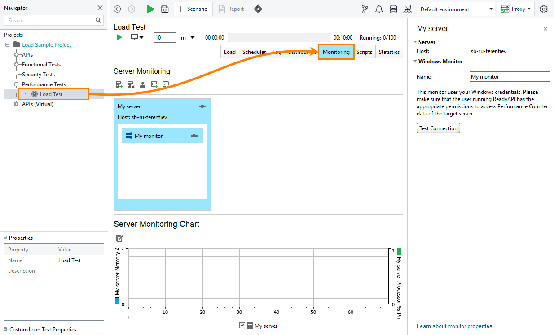Uncheck the My server checkbox below the chart

pyautogui.click(x=242, y=325)
